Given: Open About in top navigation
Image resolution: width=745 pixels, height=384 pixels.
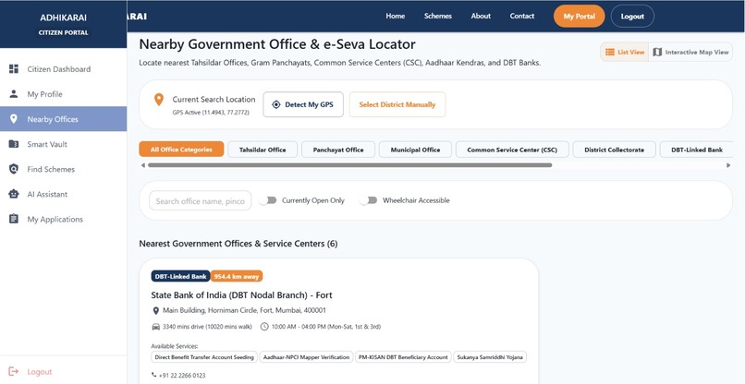Looking at the screenshot, I should [x=481, y=16].
